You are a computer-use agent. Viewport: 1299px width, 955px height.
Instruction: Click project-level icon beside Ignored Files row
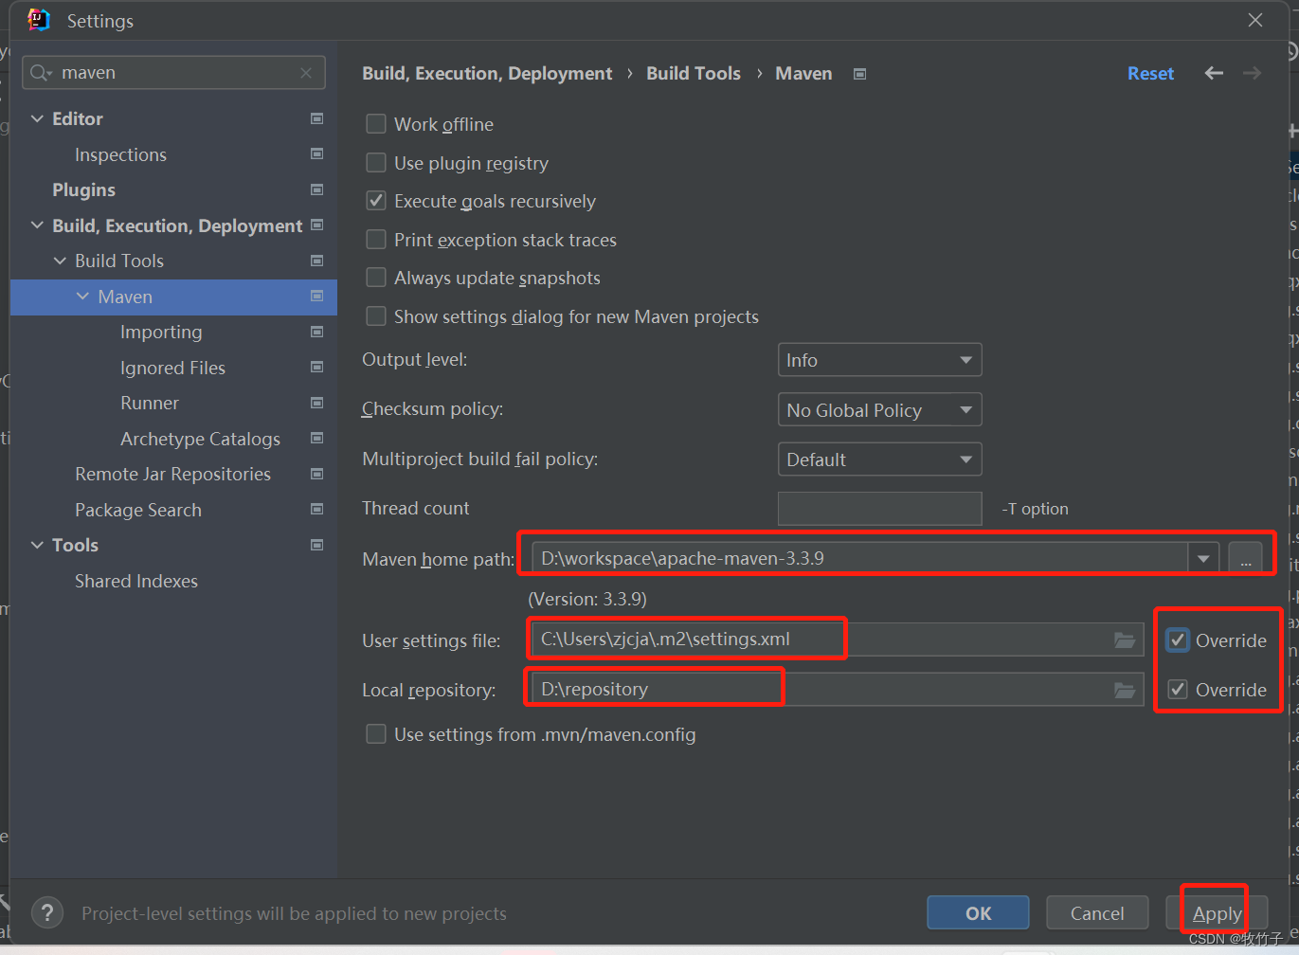pos(316,367)
